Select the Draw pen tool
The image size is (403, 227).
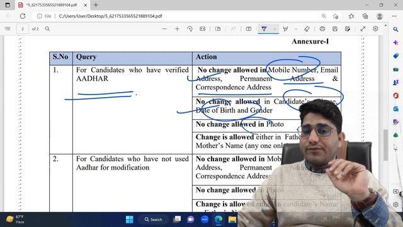(x=264, y=29)
